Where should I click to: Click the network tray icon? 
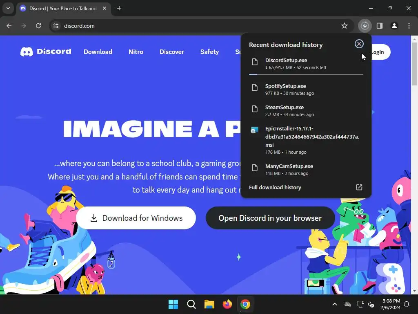pos(360,304)
